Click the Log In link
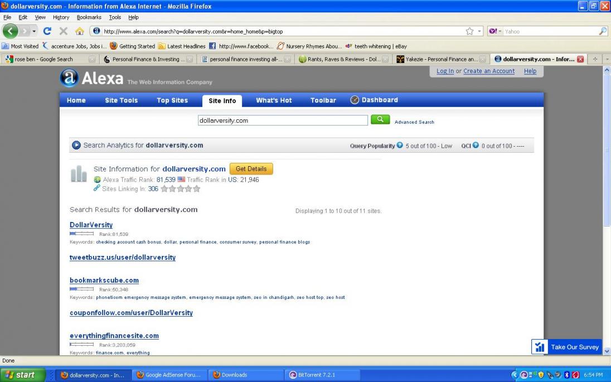The height and width of the screenshot is (382, 611). click(445, 71)
